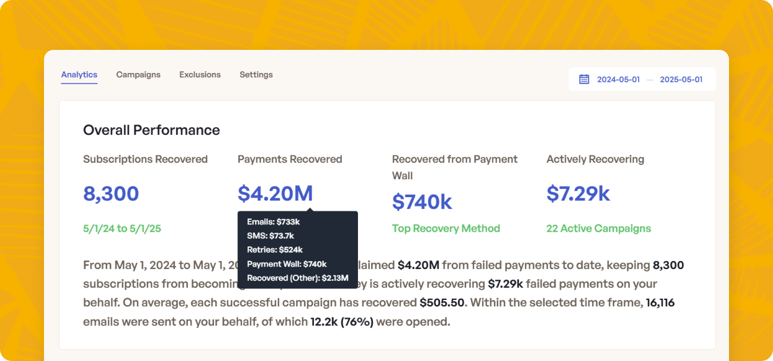Click the Top Recovery Method label
The image size is (773, 361).
(x=446, y=229)
